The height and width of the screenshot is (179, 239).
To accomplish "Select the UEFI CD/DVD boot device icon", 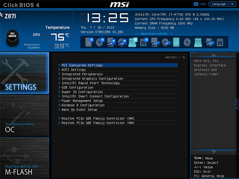I will [x=100, y=42].
